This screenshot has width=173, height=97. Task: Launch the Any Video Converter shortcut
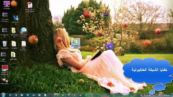pyautogui.click(x=24, y=32)
